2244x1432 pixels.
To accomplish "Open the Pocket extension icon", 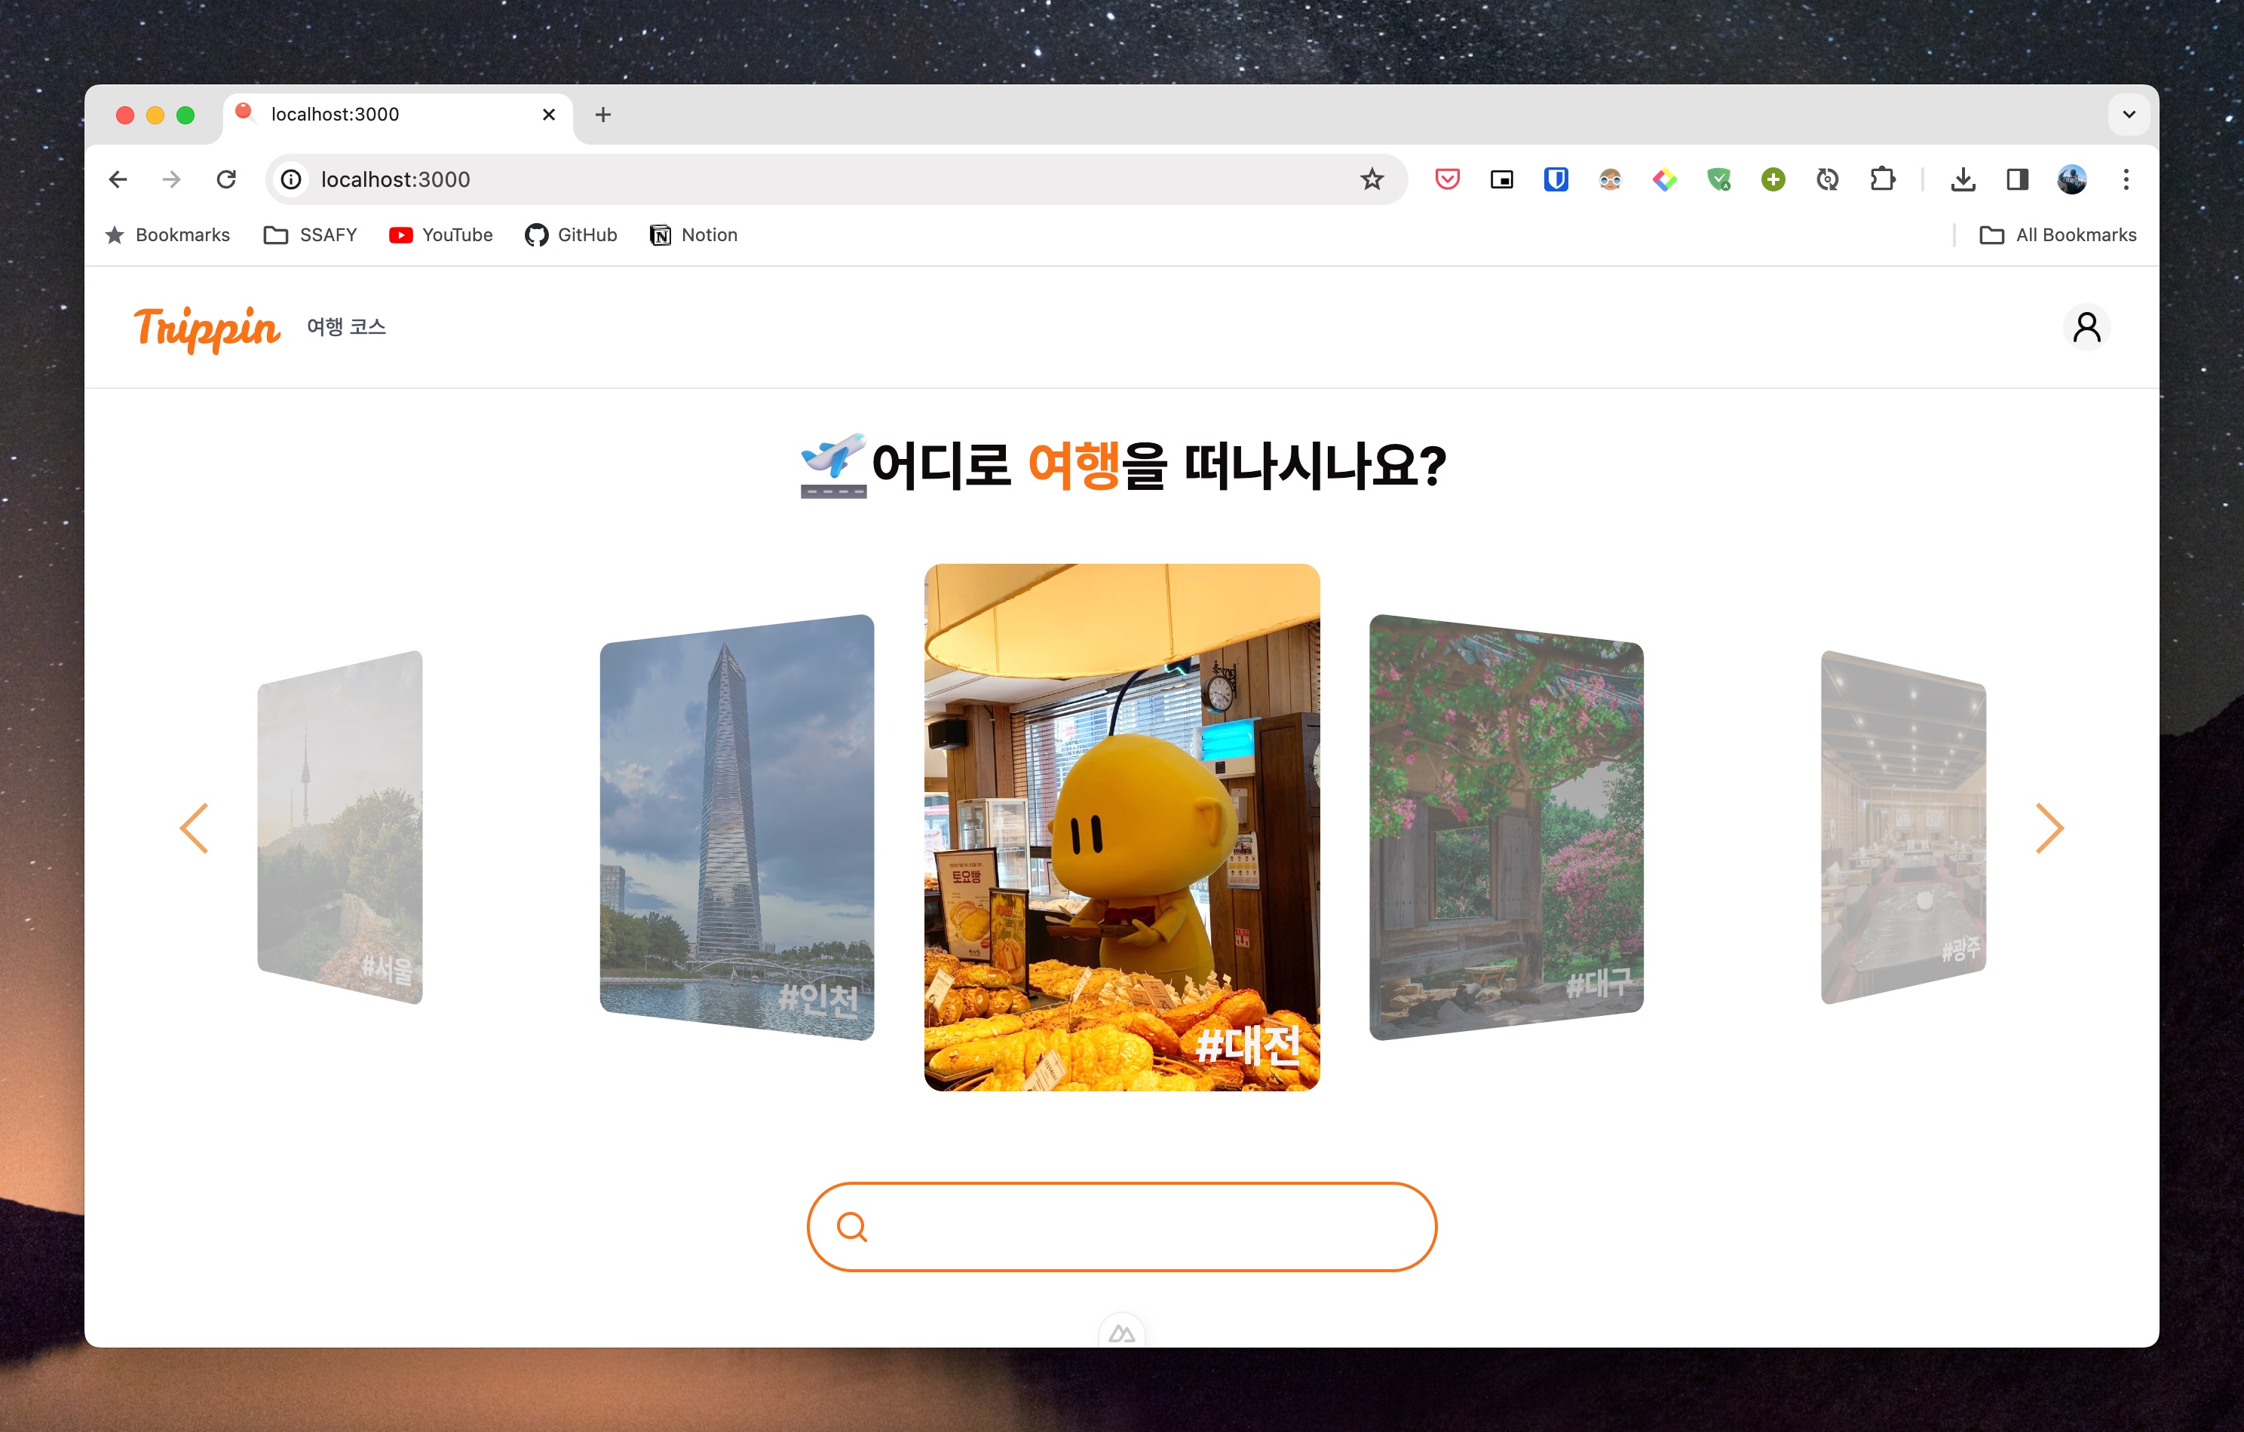I will tap(1446, 179).
